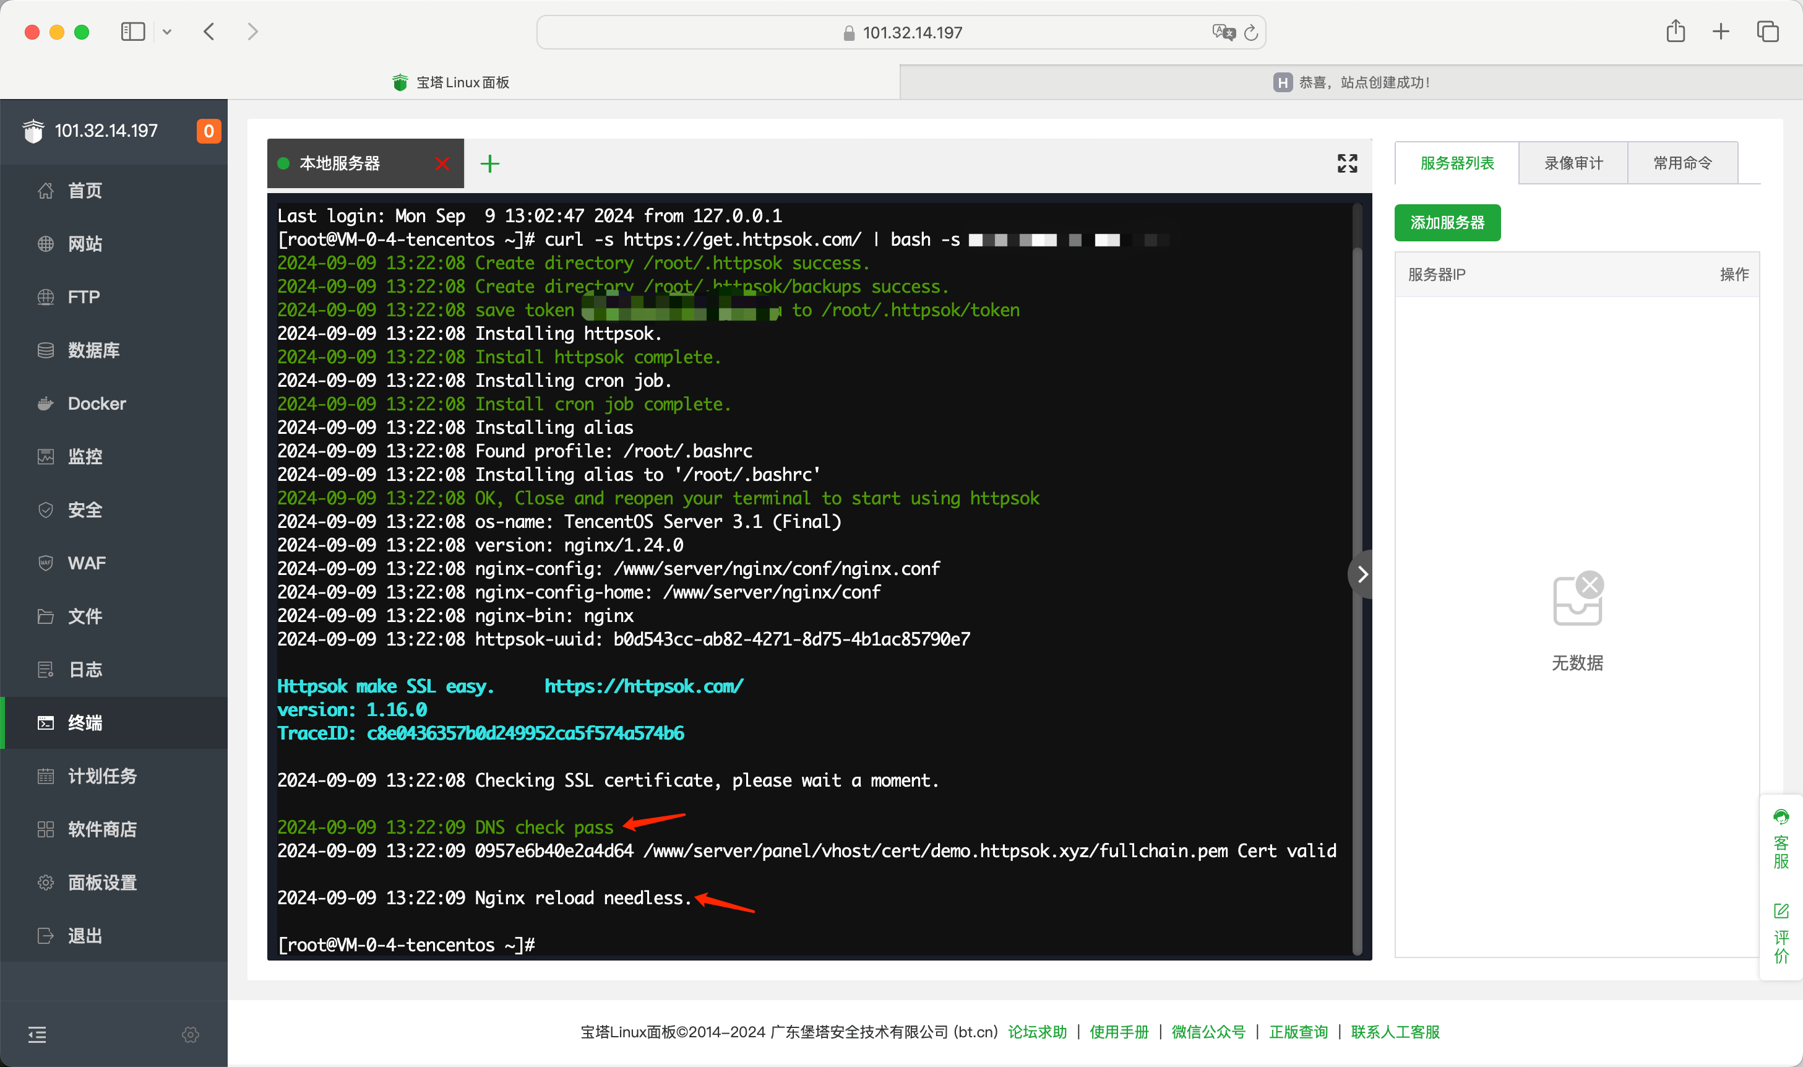Click the settings gear at sidebar bottom

(x=191, y=1034)
